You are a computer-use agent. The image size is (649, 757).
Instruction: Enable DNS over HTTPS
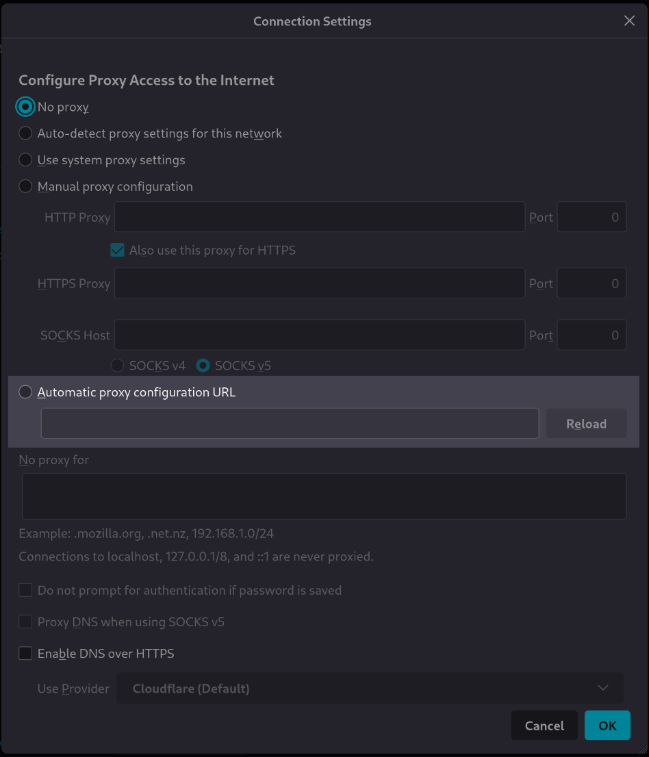(25, 653)
